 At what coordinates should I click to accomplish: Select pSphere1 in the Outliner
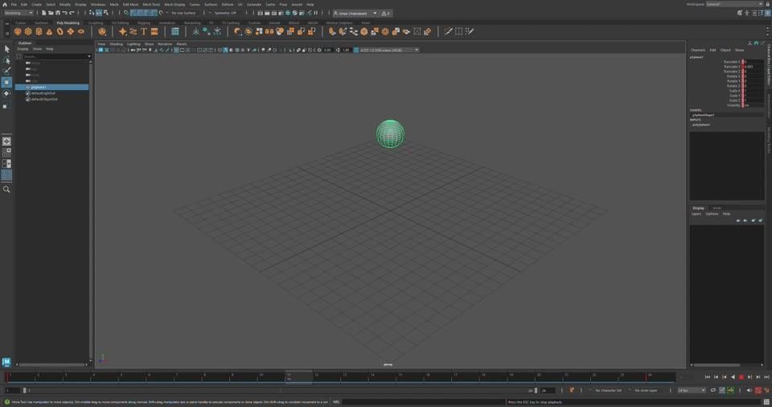52,87
